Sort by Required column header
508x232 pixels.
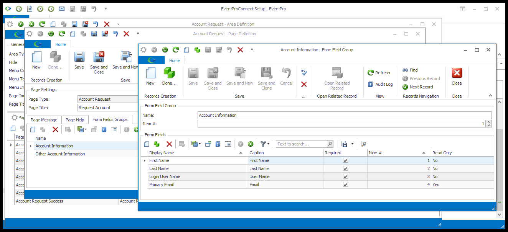tap(345, 153)
